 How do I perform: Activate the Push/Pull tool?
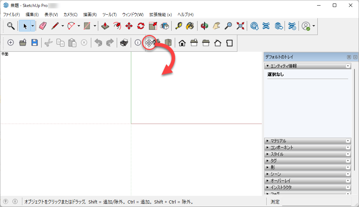click(105, 26)
